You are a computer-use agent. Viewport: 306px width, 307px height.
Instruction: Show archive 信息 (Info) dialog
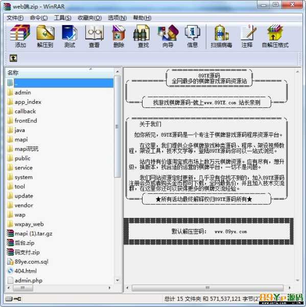[x=193, y=36]
